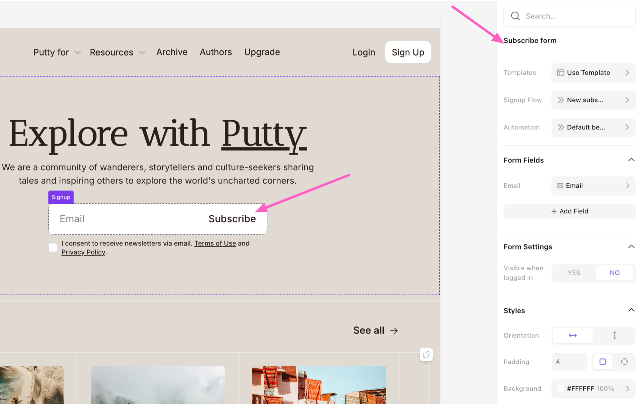Open the Terms of Use link
This screenshot has width=642, height=404.
(x=215, y=243)
